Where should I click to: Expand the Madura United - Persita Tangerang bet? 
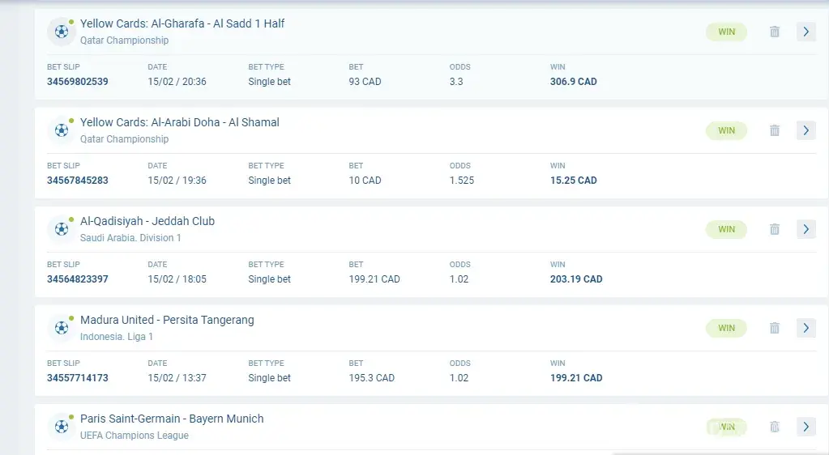pos(805,328)
